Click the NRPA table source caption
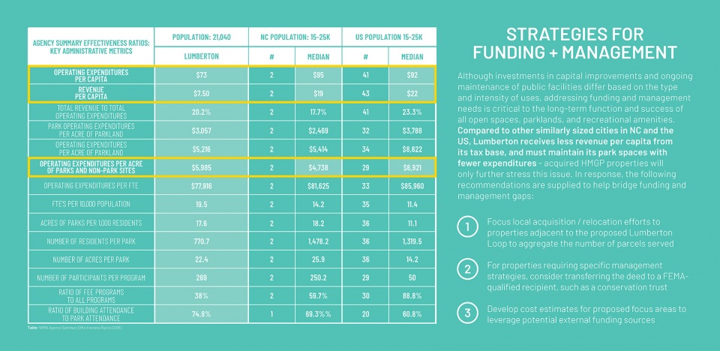The height and width of the screenshot is (351, 720). pyautogui.click(x=75, y=328)
